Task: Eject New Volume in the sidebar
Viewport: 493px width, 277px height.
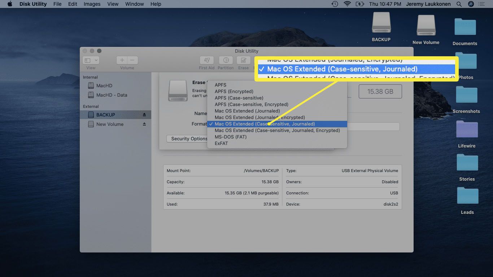Action: (144, 124)
